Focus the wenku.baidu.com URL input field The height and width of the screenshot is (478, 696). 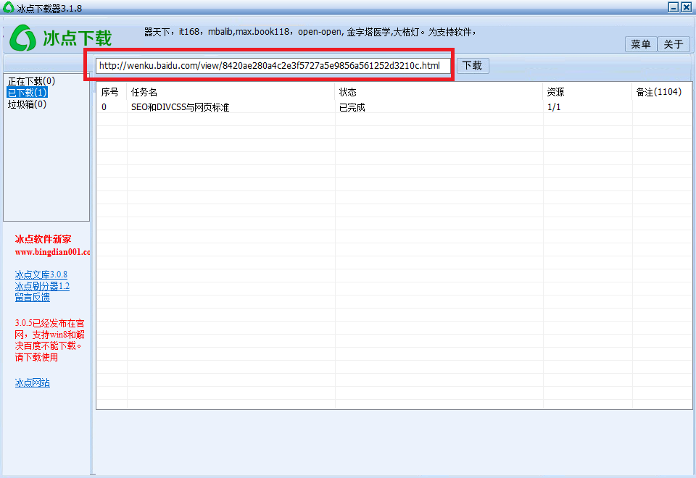273,66
